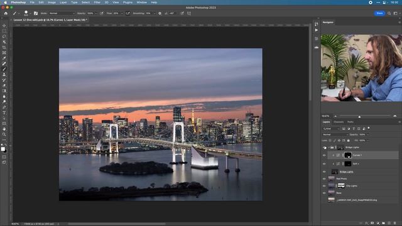
Task: Click the Search magnifier icon
Action: pyautogui.click(x=389, y=13)
